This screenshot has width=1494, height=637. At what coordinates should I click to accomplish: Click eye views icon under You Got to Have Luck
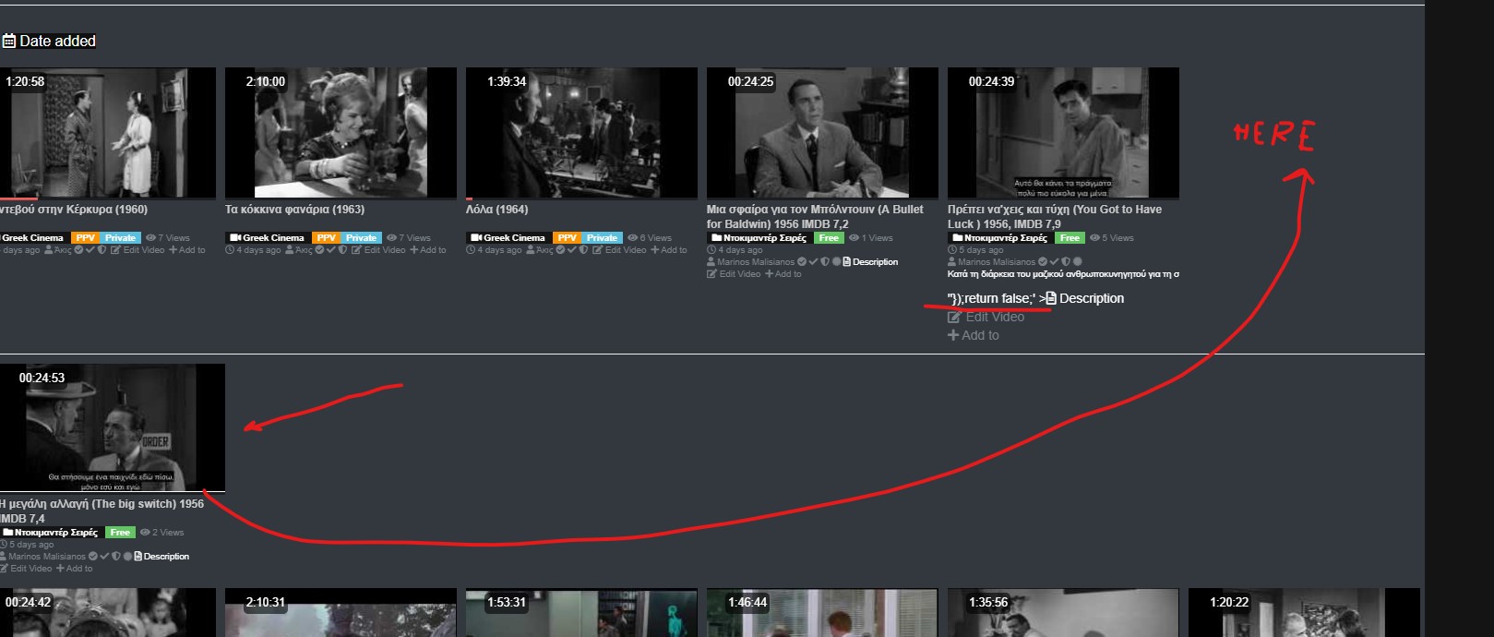1094,238
